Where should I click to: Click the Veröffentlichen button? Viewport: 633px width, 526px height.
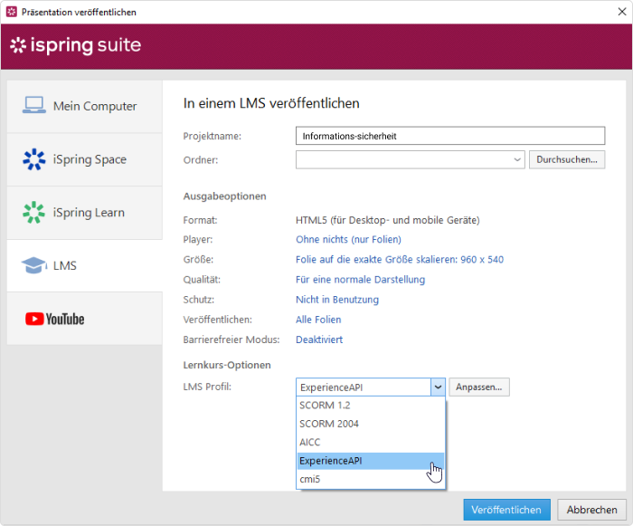tap(506, 510)
